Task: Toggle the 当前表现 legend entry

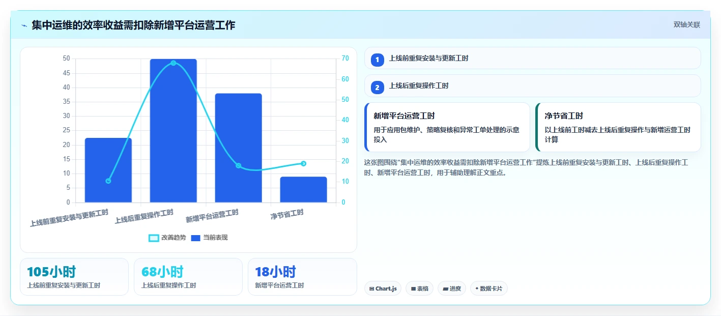Action: pyautogui.click(x=209, y=238)
